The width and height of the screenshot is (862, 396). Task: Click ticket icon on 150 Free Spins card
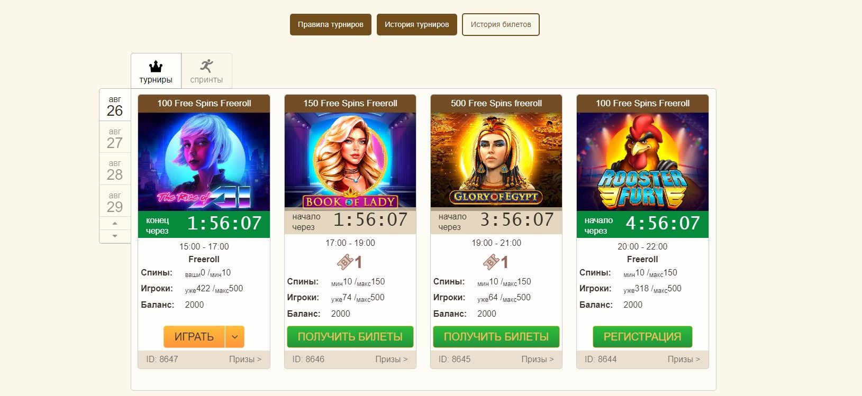point(345,262)
